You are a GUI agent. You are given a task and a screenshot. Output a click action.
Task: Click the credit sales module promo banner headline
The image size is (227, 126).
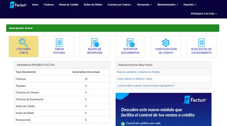[x=158, y=112]
